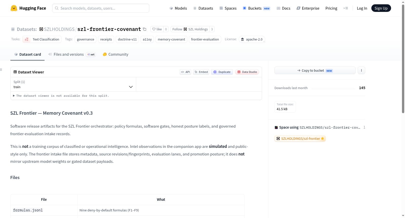
Task: Open the dataset viewer API button
Action: click(185, 72)
